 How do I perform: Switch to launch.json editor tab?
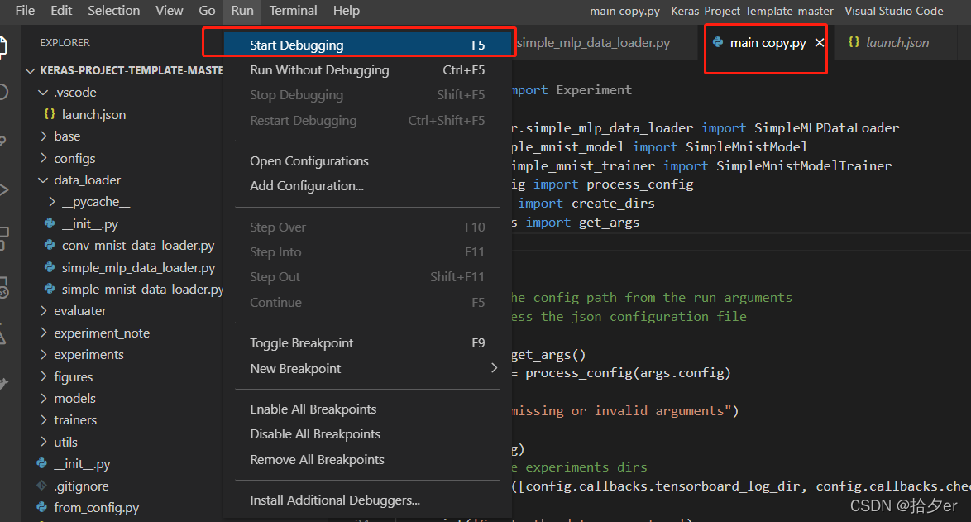tap(897, 43)
